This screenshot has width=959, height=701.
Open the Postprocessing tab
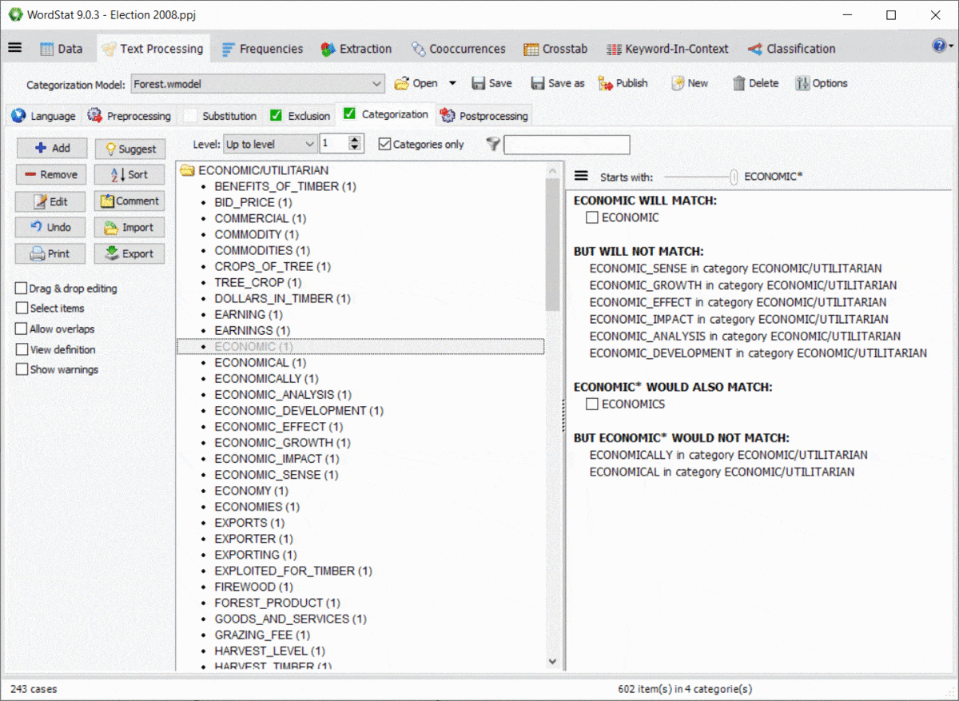(483, 116)
